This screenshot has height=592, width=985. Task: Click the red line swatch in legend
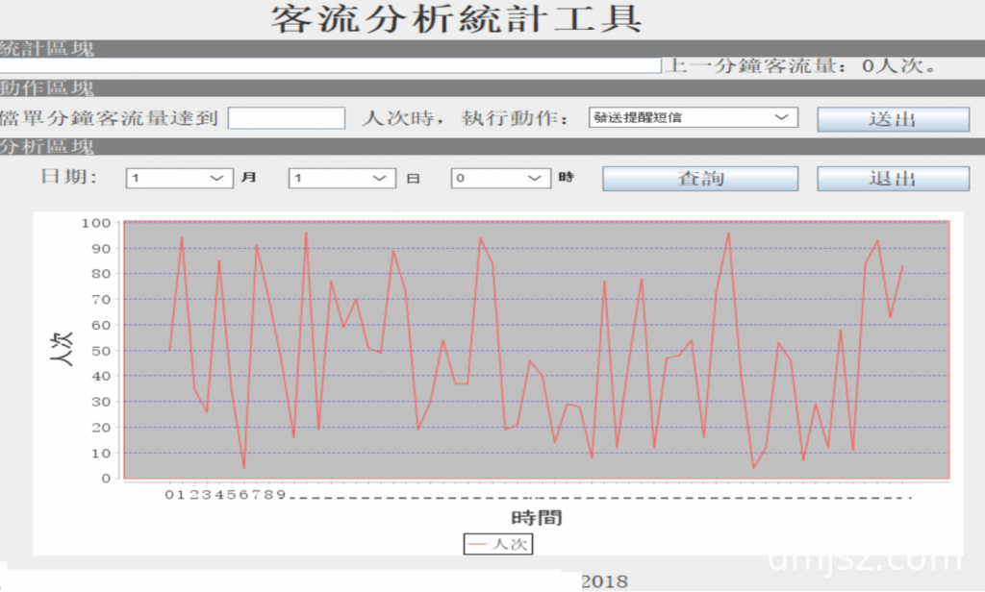pyautogui.click(x=478, y=544)
